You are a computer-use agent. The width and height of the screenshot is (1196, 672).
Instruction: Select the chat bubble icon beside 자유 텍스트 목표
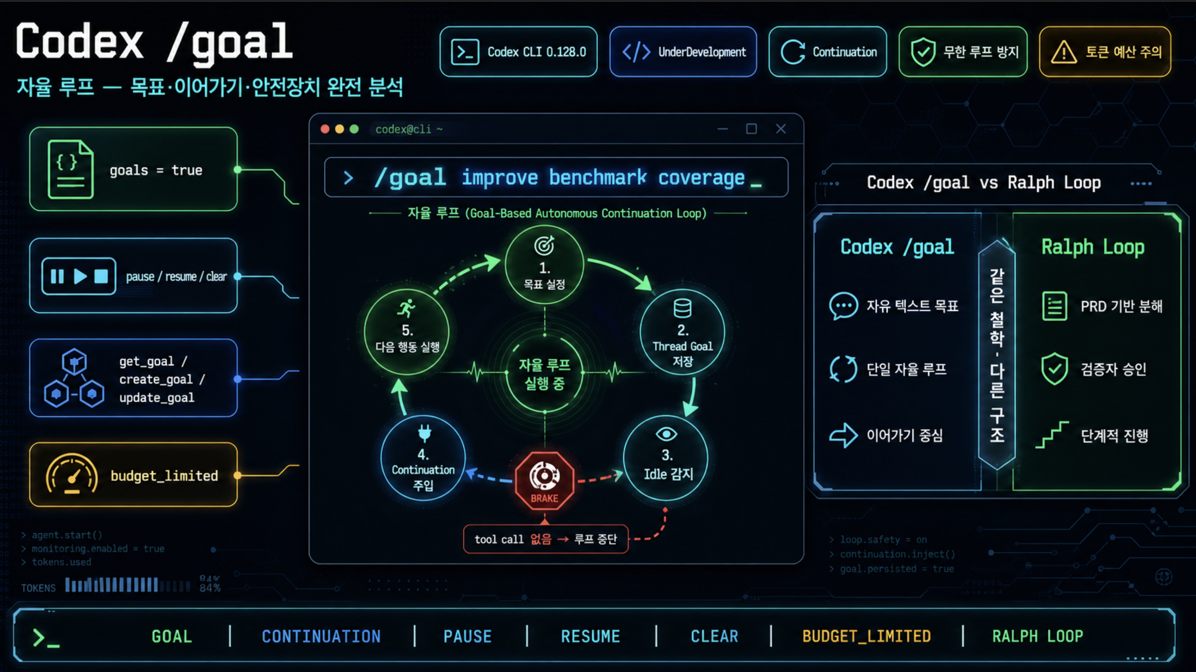coord(843,306)
